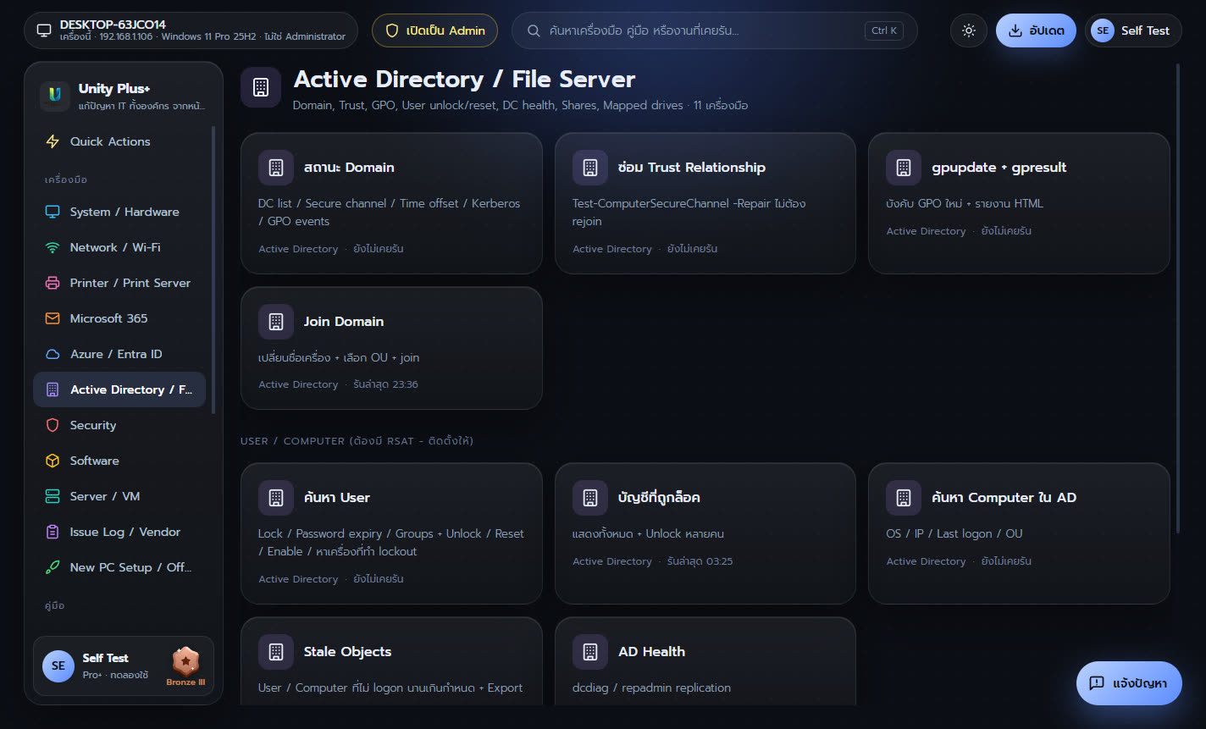Image resolution: width=1206 pixels, height=729 pixels.
Task: Click the envelope icon for Microsoft 365
Action: pyautogui.click(x=53, y=318)
